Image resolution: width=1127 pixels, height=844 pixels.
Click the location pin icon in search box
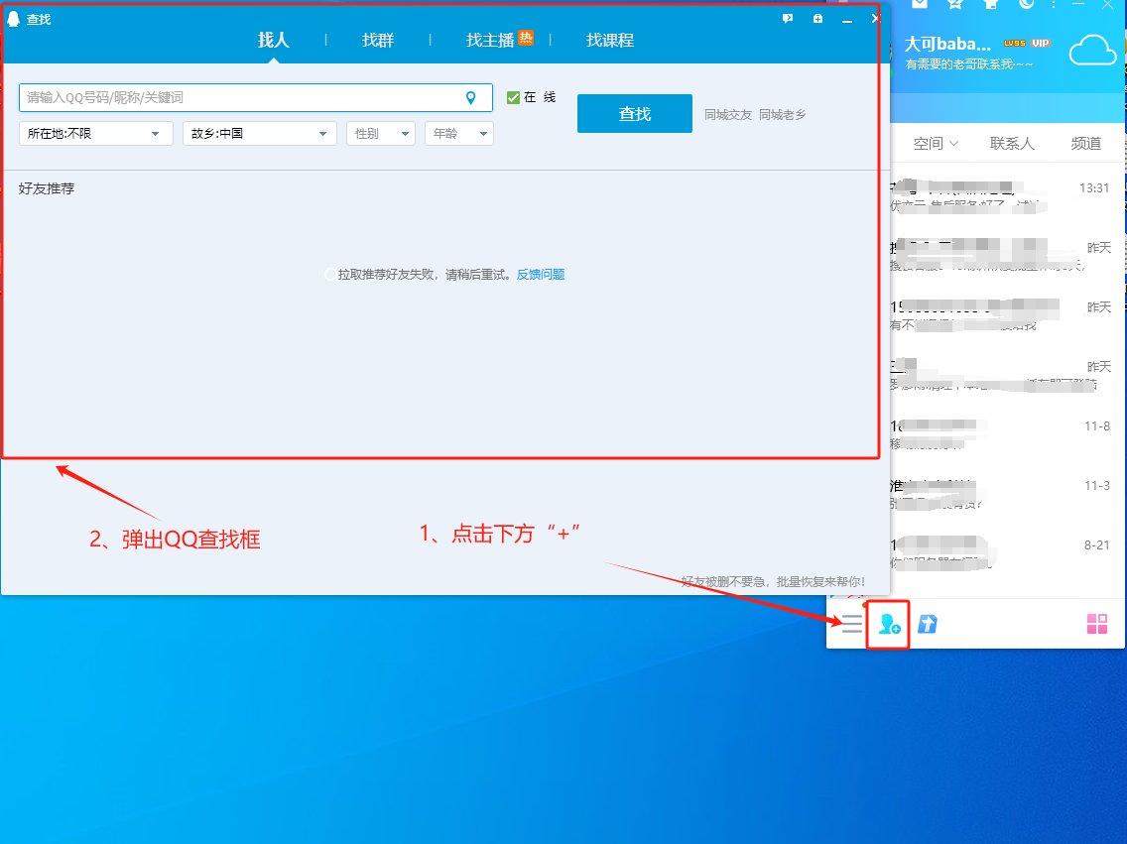click(471, 97)
